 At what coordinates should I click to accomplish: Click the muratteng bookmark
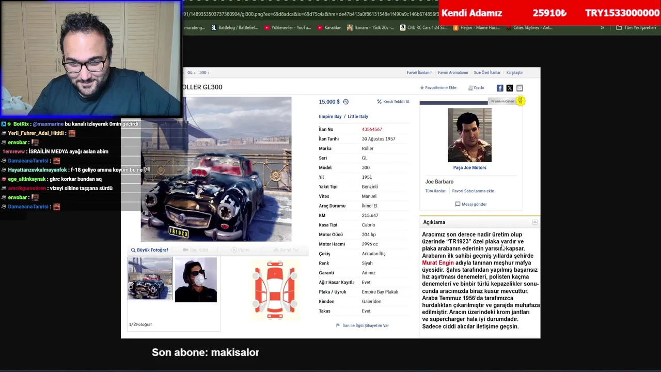pyautogui.click(x=195, y=28)
